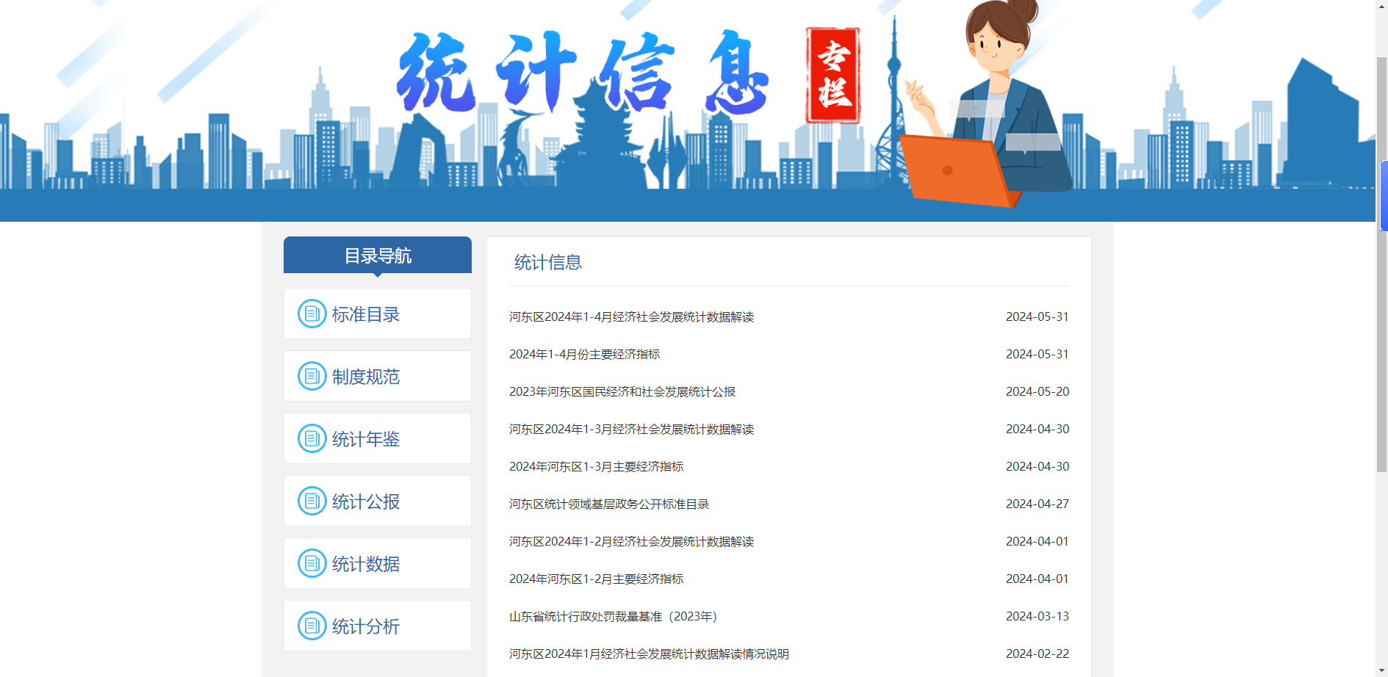Viewport: 1388px width, 677px height.
Task: Click the date 2024-05-20
Action: [x=1038, y=391]
